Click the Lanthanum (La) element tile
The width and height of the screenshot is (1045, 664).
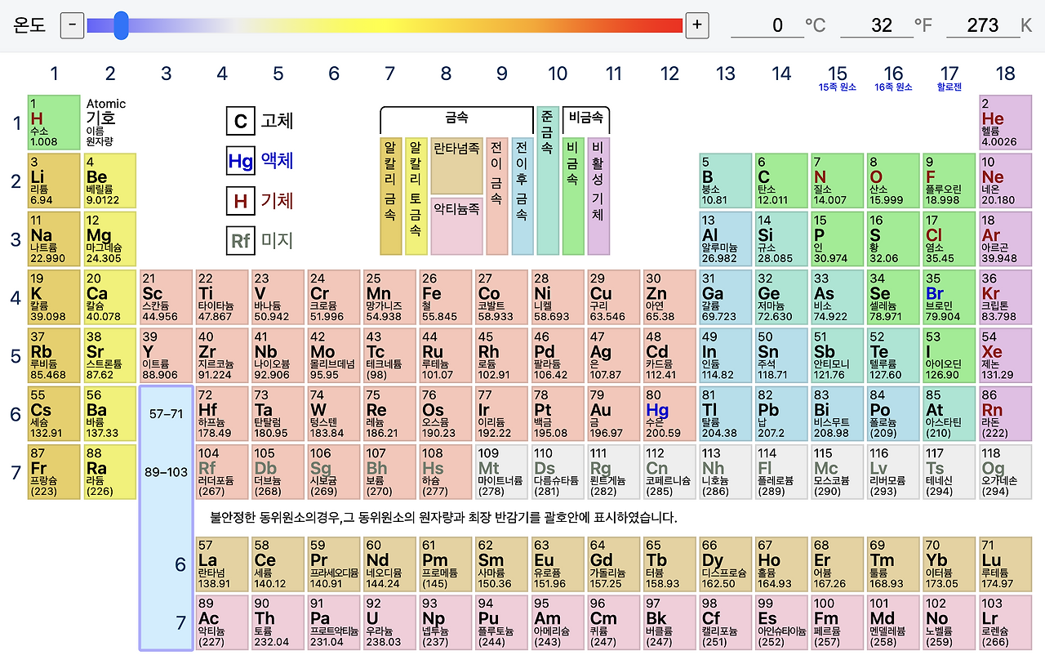click(222, 564)
